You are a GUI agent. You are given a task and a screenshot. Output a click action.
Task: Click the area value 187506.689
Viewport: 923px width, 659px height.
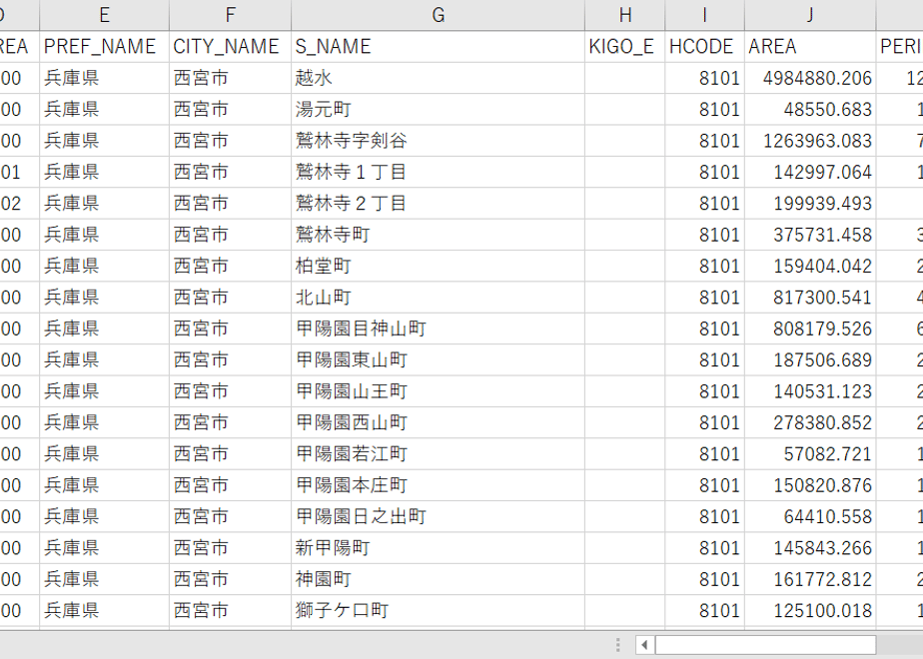click(810, 360)
